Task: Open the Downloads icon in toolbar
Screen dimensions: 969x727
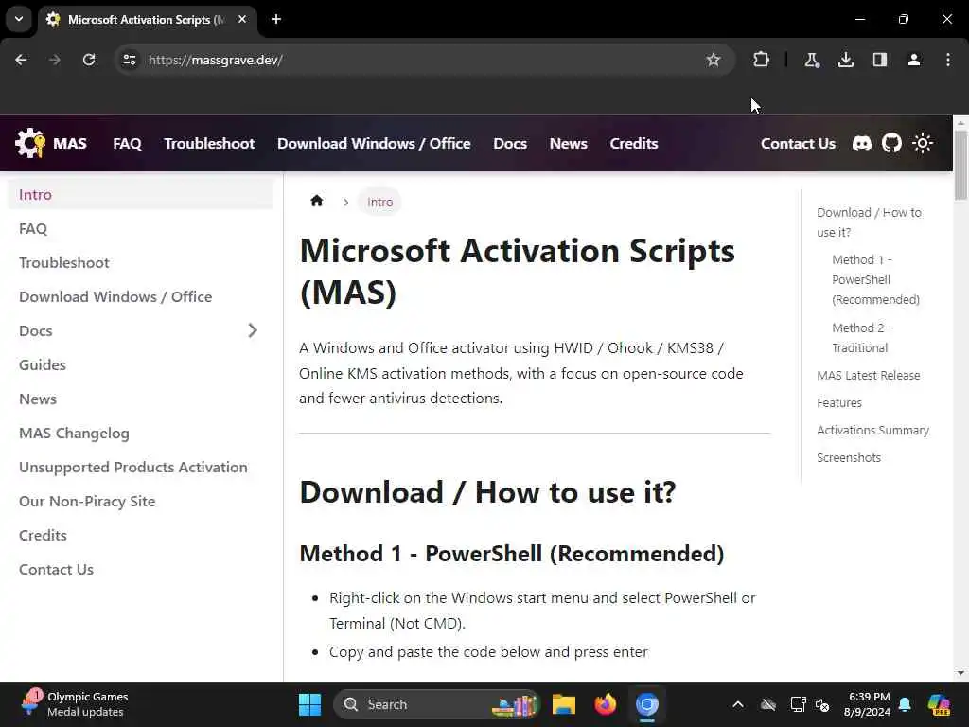Action: pyautogui.click(x=845, y=60)
